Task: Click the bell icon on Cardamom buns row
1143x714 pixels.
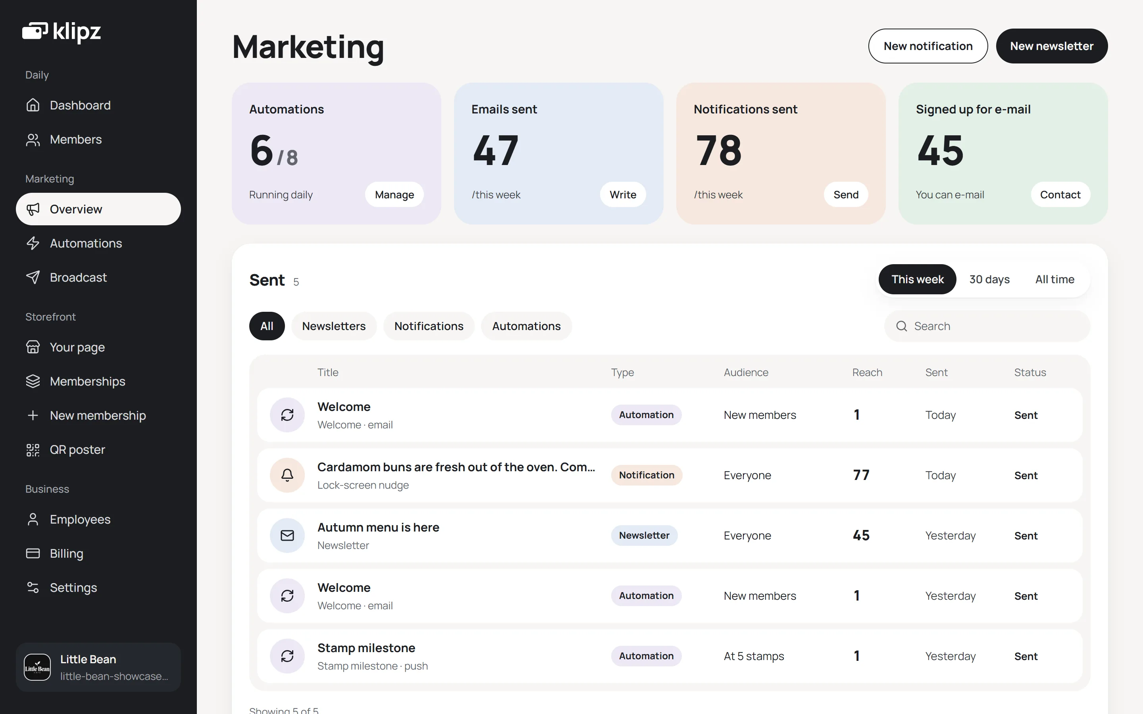Action: coord(287,475)
